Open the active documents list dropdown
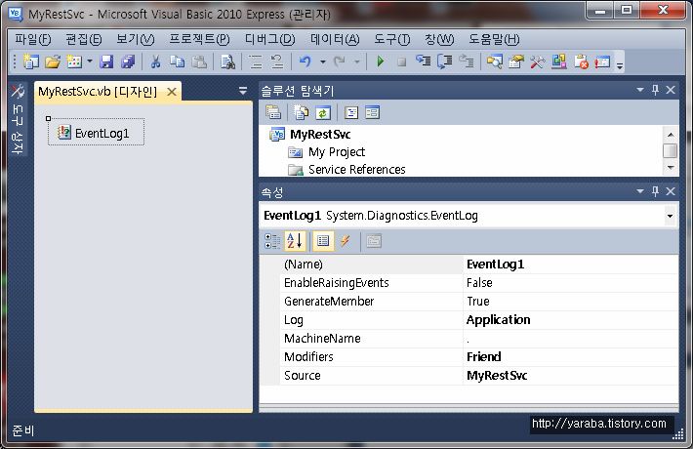Screen dimensions: 693x449 tap(243, 91)
